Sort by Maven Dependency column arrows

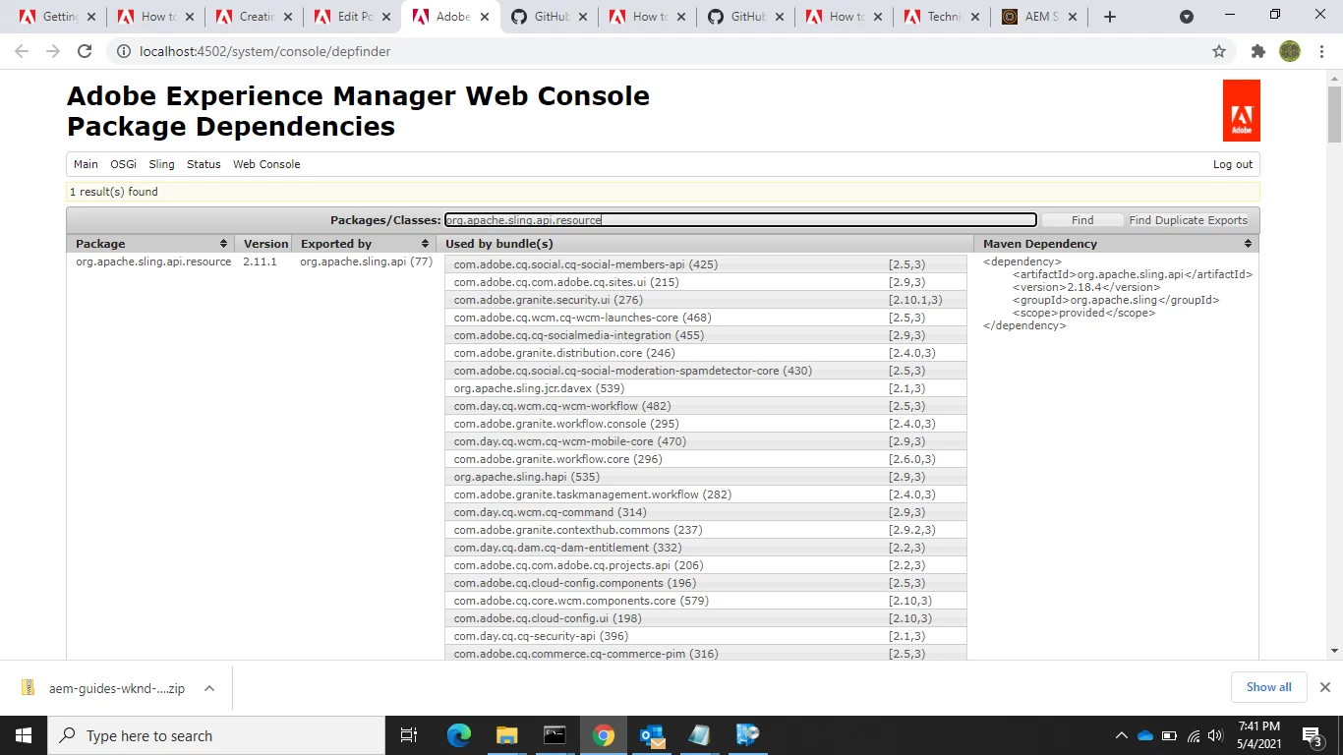(1248, 244)
